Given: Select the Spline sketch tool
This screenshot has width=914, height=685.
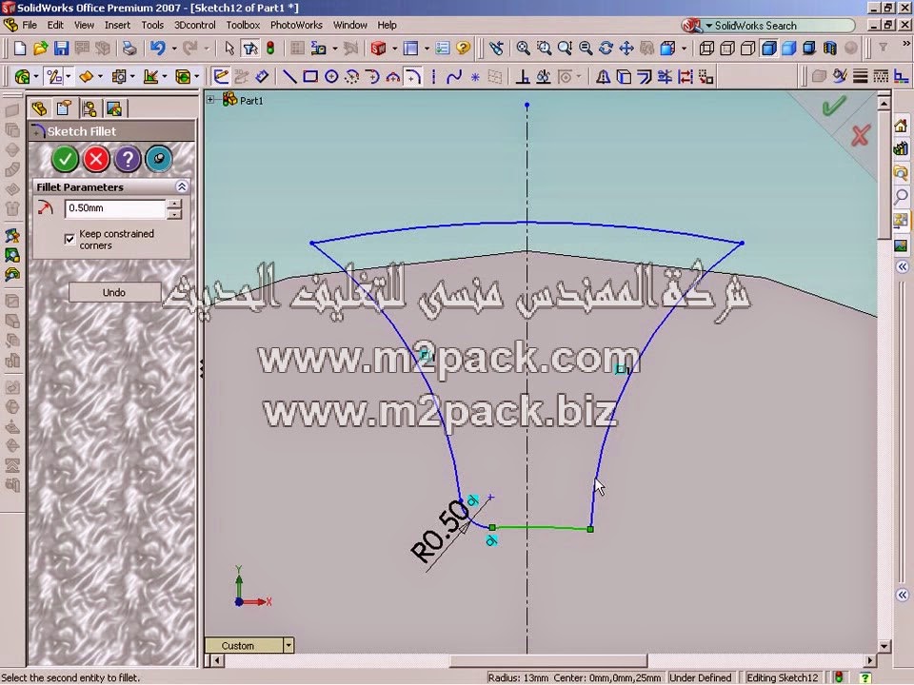Looking at the screenshot, I should (x=454, y=76).
